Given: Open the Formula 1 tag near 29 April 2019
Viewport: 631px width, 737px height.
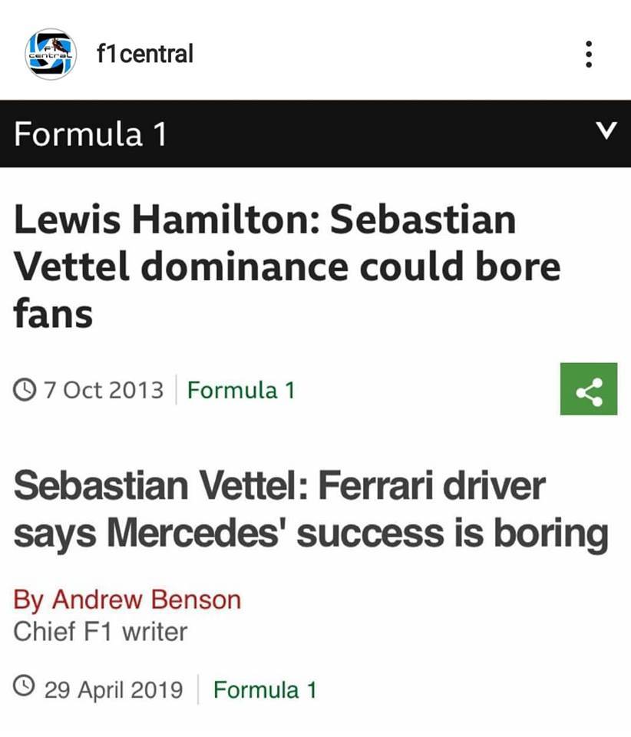Looking at the screenshot, I should tap(264, 689).
